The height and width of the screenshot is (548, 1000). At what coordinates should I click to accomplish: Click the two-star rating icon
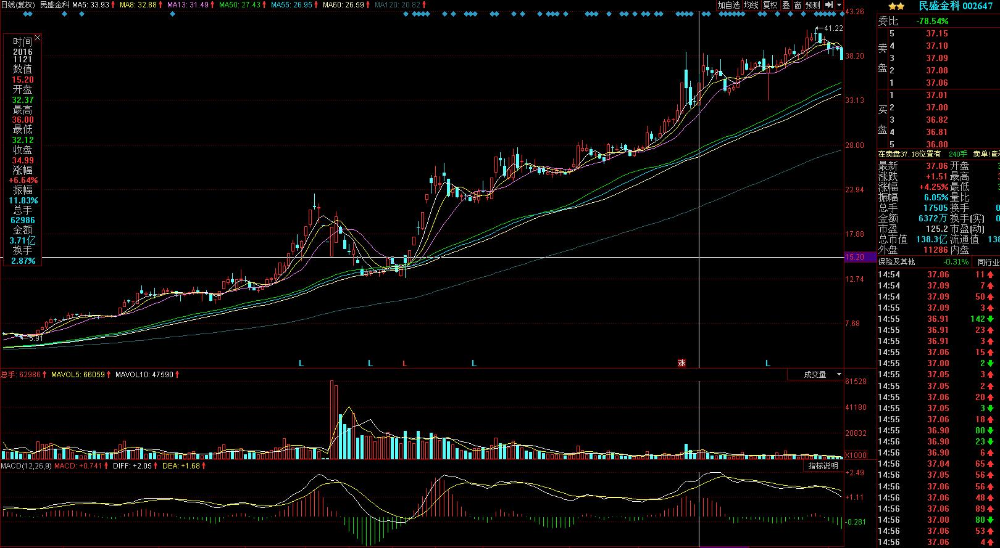point(896,6)
